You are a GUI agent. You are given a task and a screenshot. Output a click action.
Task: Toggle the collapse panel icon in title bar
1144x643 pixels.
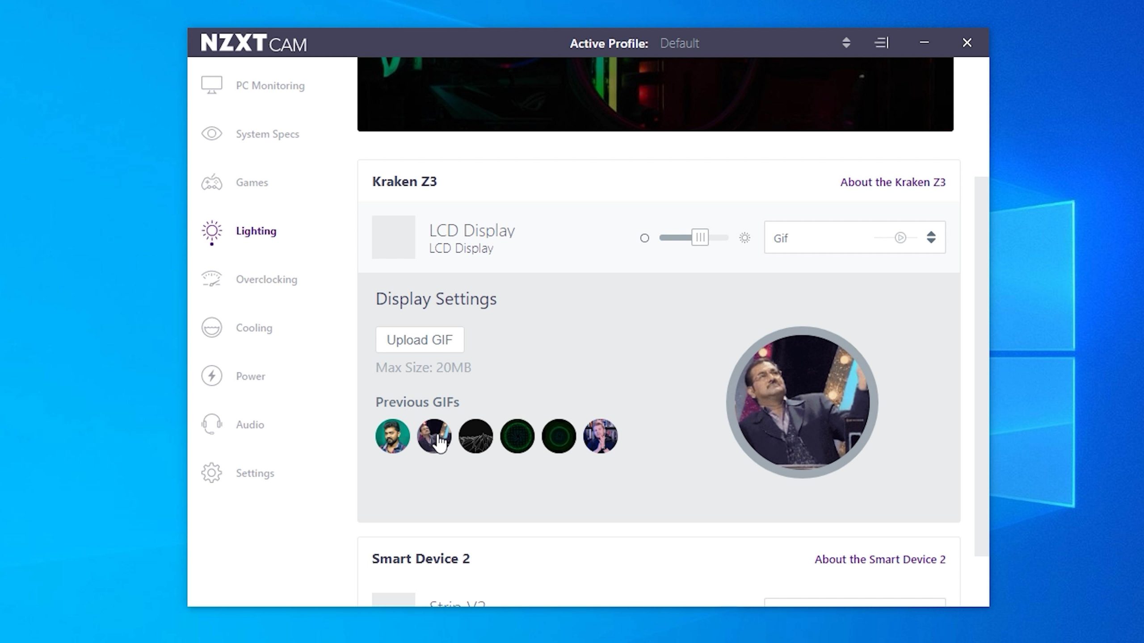882,43
